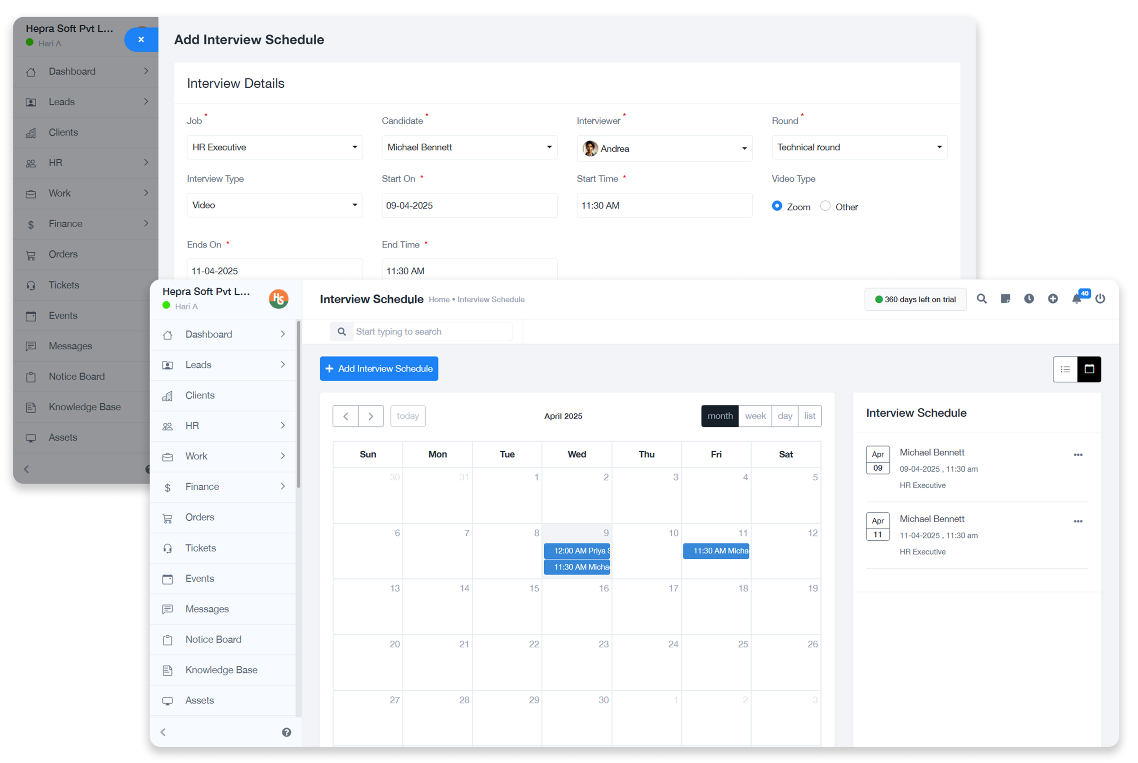Image resolution: width=1138 pixels, height=763 pixels.
Task: Click the help question mark icon
Action: (x=286, y=733)
